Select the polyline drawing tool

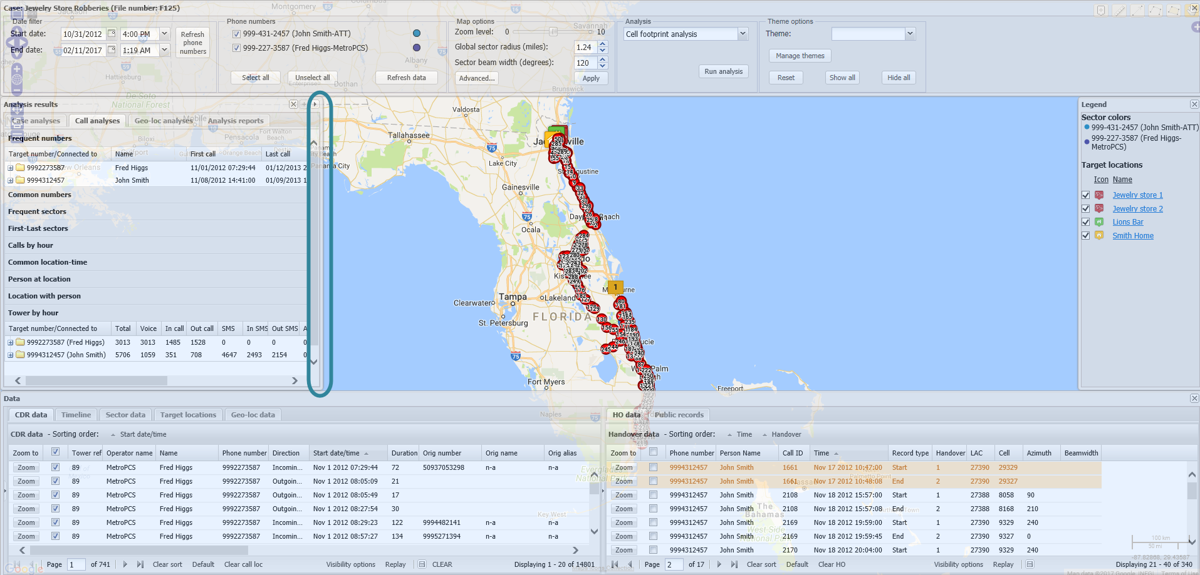click(x=1155, y=10)
